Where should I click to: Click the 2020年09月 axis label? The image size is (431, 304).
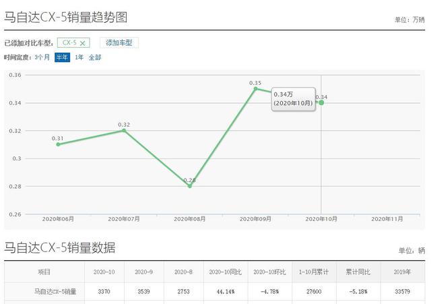255,219
